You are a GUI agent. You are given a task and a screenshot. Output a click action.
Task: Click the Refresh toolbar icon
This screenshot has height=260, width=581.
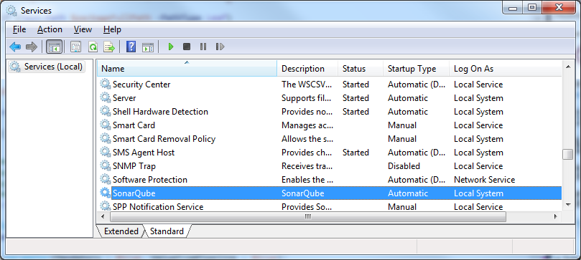pos(93,47)
